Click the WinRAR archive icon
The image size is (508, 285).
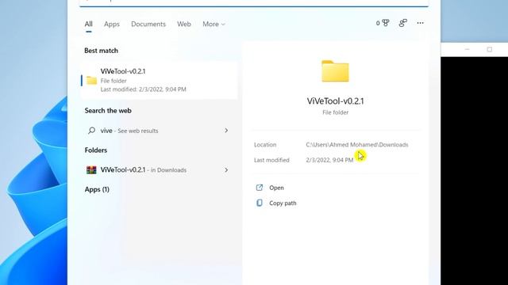pyautogui.click(x=91, y=170)
